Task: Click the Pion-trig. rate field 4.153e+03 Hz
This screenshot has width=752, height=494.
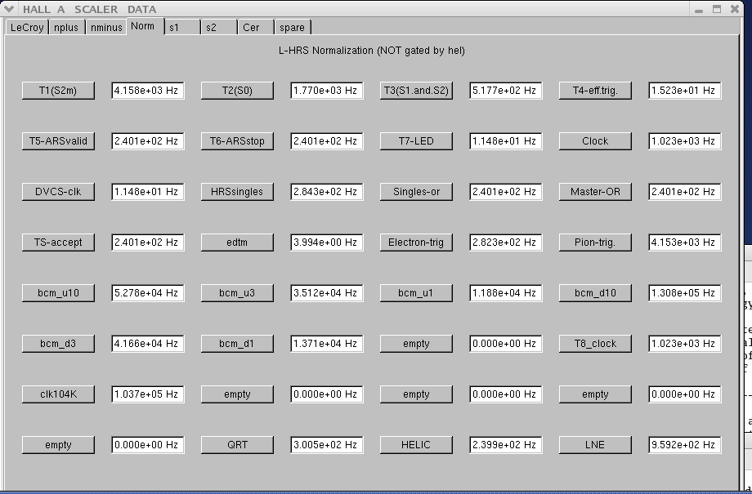Action: tap(685, 243)
